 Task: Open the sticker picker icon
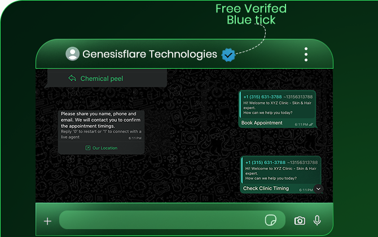pyautogui.click(x=271, y=221)
